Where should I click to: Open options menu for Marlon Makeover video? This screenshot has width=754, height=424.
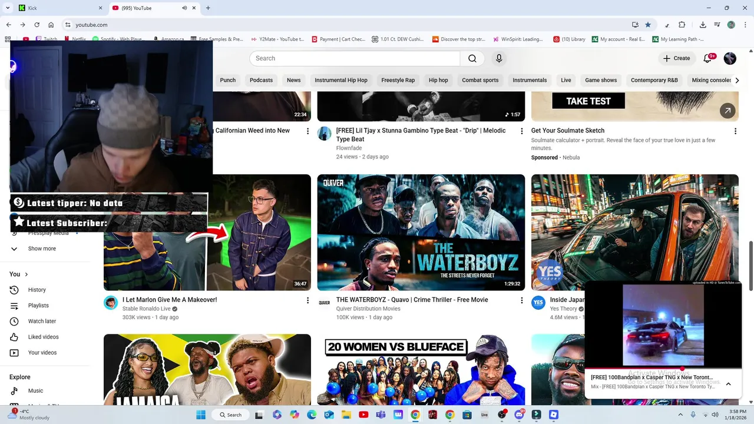coord(307,300)
